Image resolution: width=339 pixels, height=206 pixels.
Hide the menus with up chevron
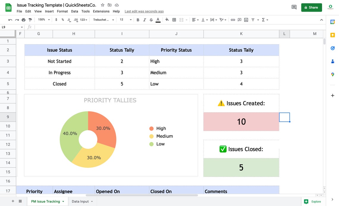point(321,20)
